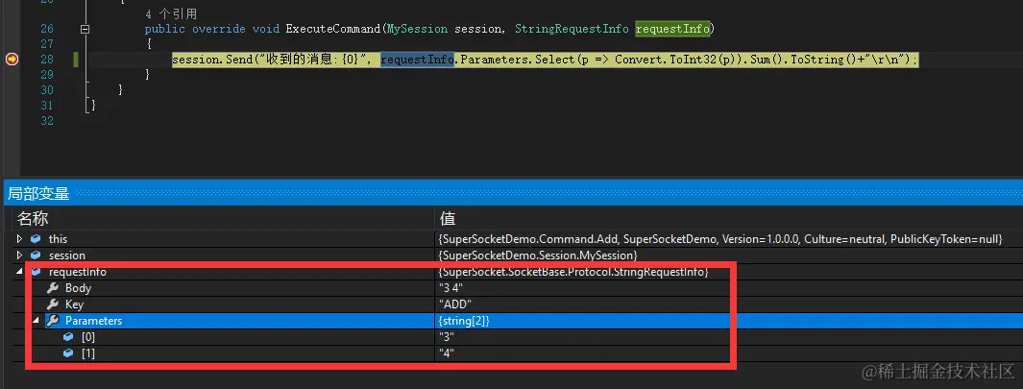
Task: Click the cube icon beside [1]
Action: (68, 353)
